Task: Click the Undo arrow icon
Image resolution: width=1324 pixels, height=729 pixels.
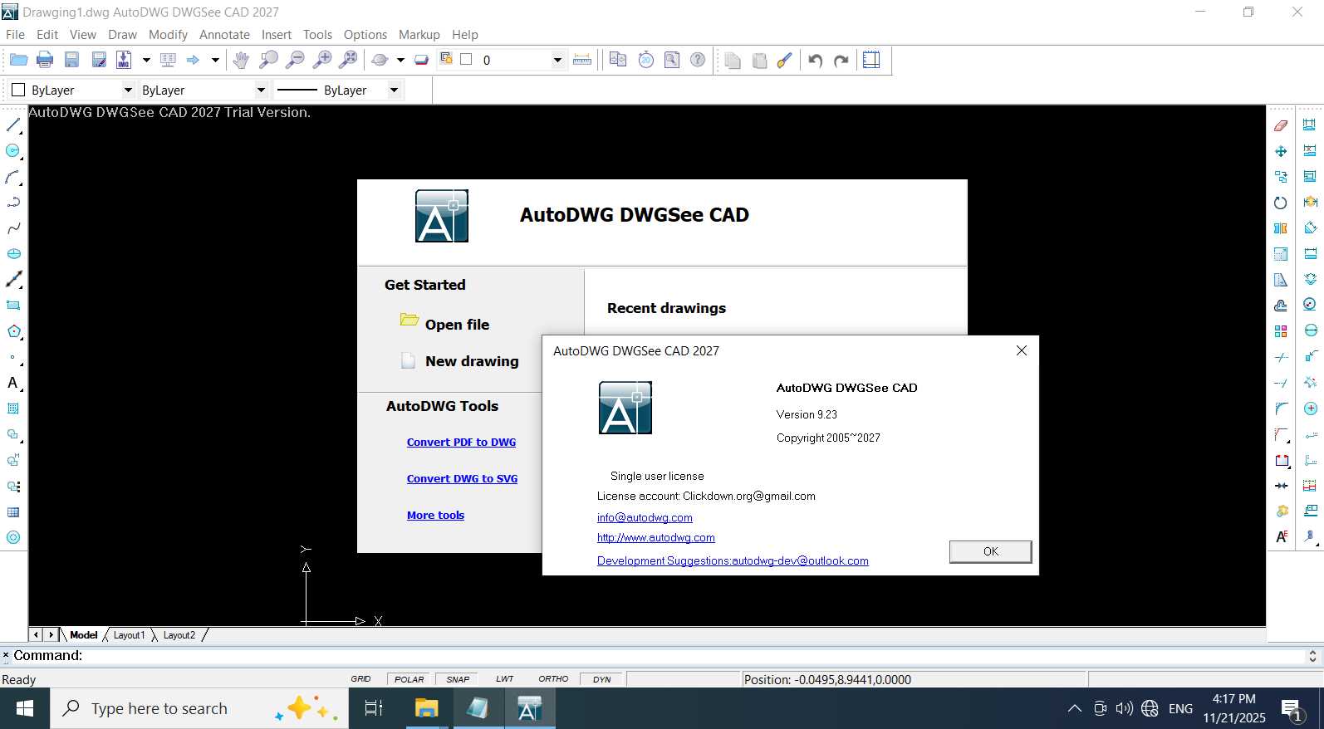Action: pos(815,60)
